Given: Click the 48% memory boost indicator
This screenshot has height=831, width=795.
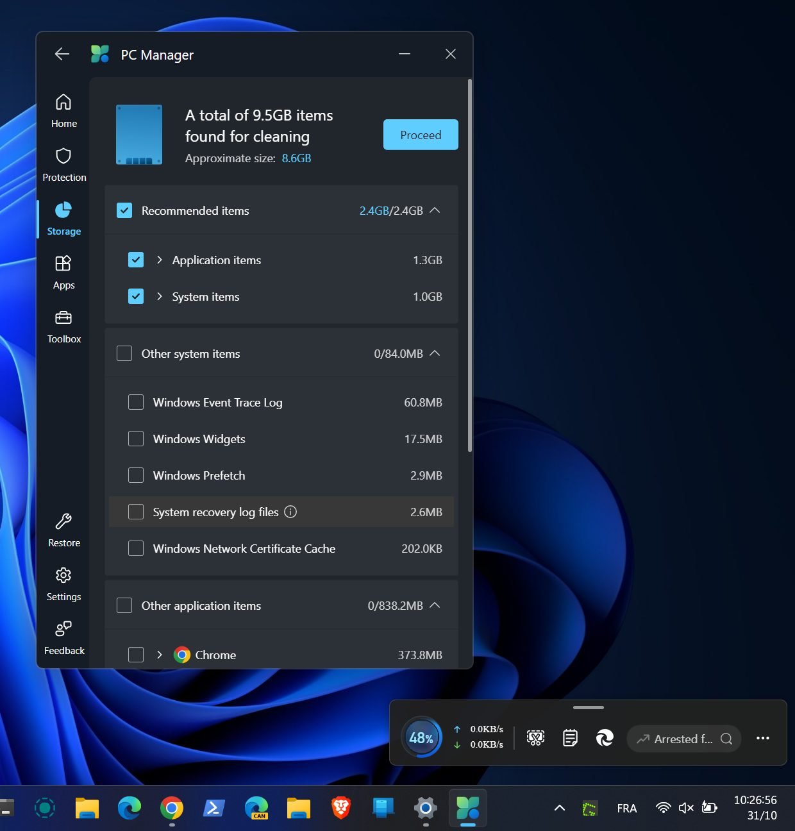Looking at the screenshot, I should pyautogui.click(x=421, y=737).
